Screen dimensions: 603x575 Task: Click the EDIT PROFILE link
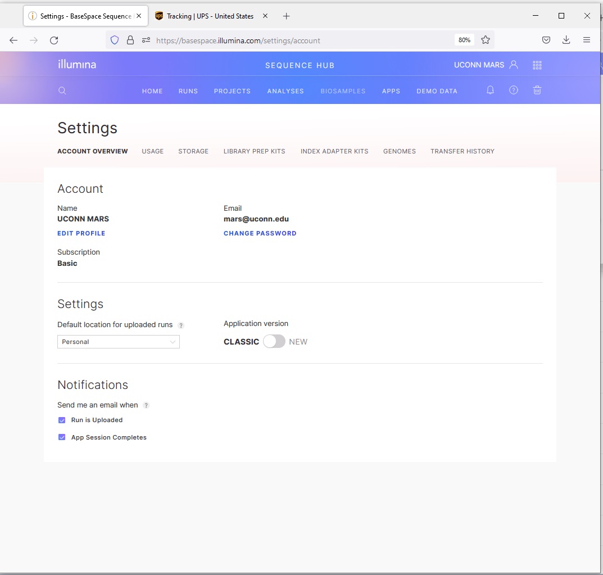(x=81, y=233)
